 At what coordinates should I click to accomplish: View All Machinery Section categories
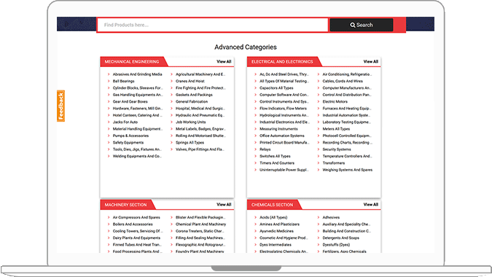pos(224,205)
